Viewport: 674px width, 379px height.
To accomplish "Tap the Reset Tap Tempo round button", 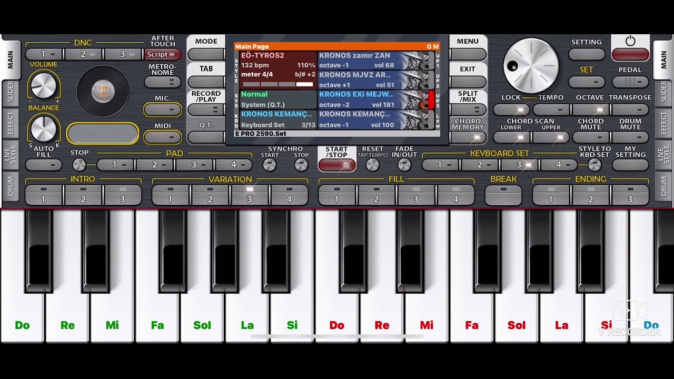I will [372, 165].
